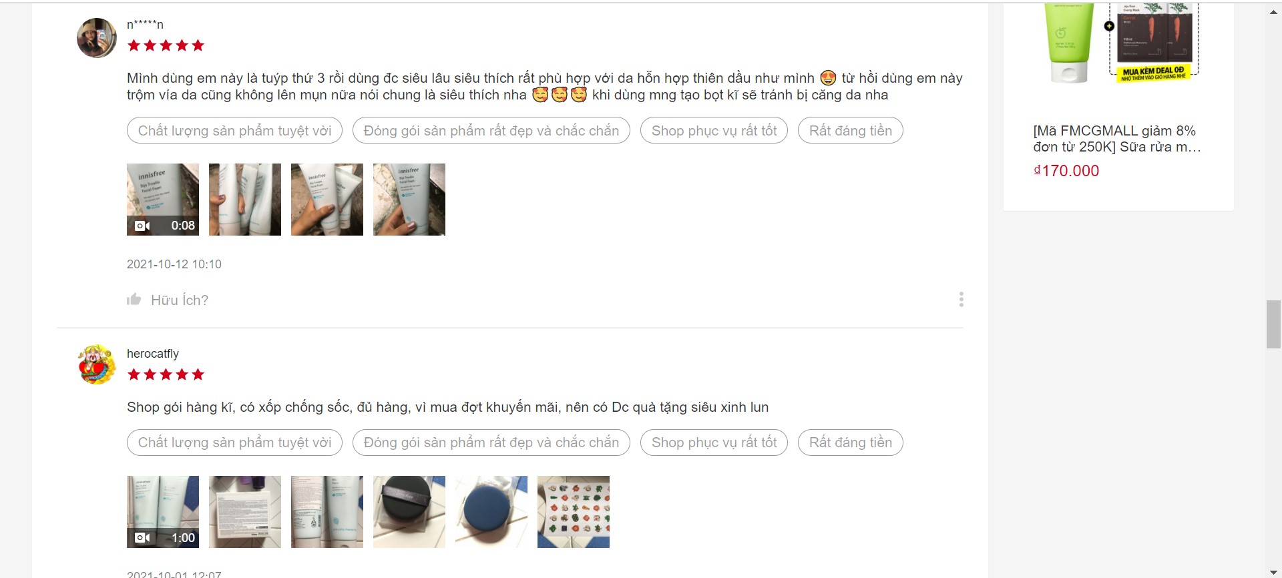Screen dimensions: 1282x578
Task: Open n*****n's profile avatar
Action: pyautogui.click(x=97, y=38)
